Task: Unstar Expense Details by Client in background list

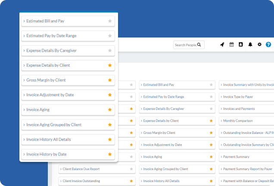Action: coord(211,121)
